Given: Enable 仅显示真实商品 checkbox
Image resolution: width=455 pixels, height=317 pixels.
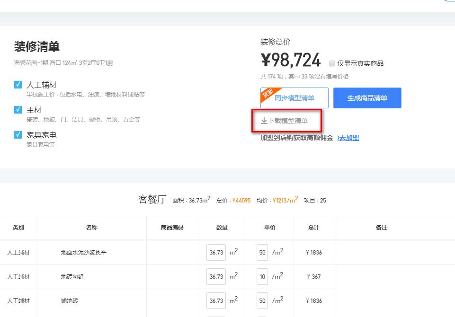Looking at the screenshot, I should (x=332, y=63).
